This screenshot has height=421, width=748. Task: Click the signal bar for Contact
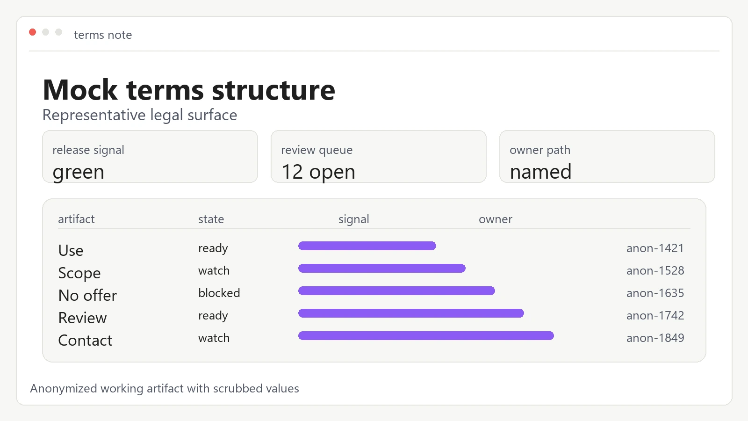click(426, 335)
